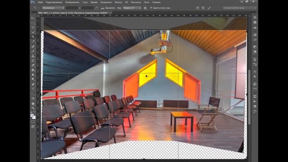Select the Quick Selection tool
The height and width of the screenshot is (162, 288).
point(33,32)
